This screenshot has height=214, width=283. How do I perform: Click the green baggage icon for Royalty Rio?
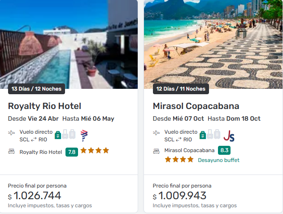click(x=58, y=135)
